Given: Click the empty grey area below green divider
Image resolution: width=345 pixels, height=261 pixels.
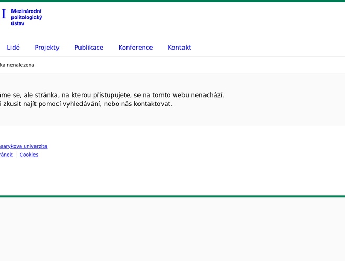Looking at the screenshot, I should [172, 230].
